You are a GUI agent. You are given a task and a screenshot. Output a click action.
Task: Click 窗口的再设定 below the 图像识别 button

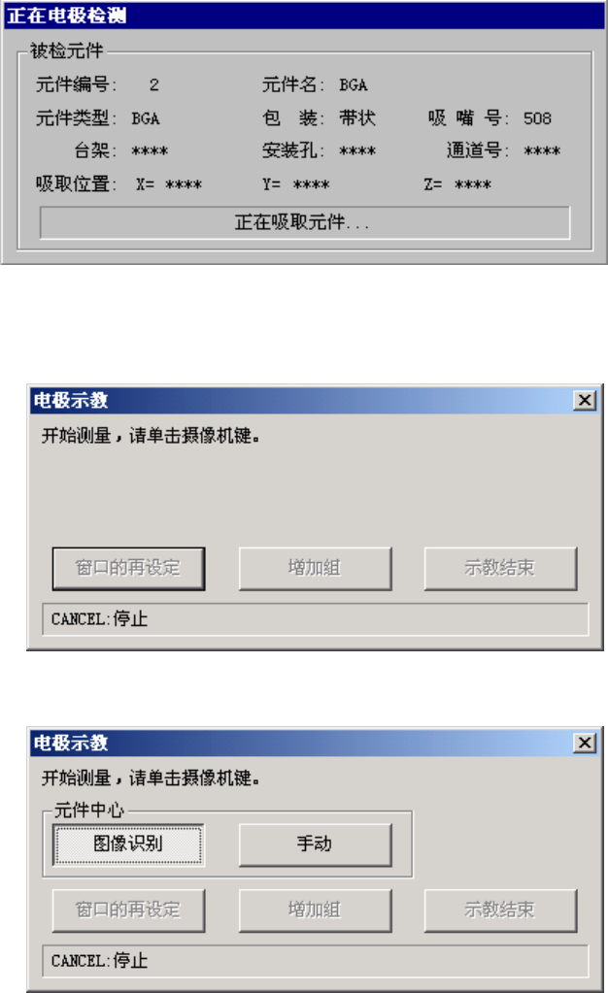click(x=128, y=910)
